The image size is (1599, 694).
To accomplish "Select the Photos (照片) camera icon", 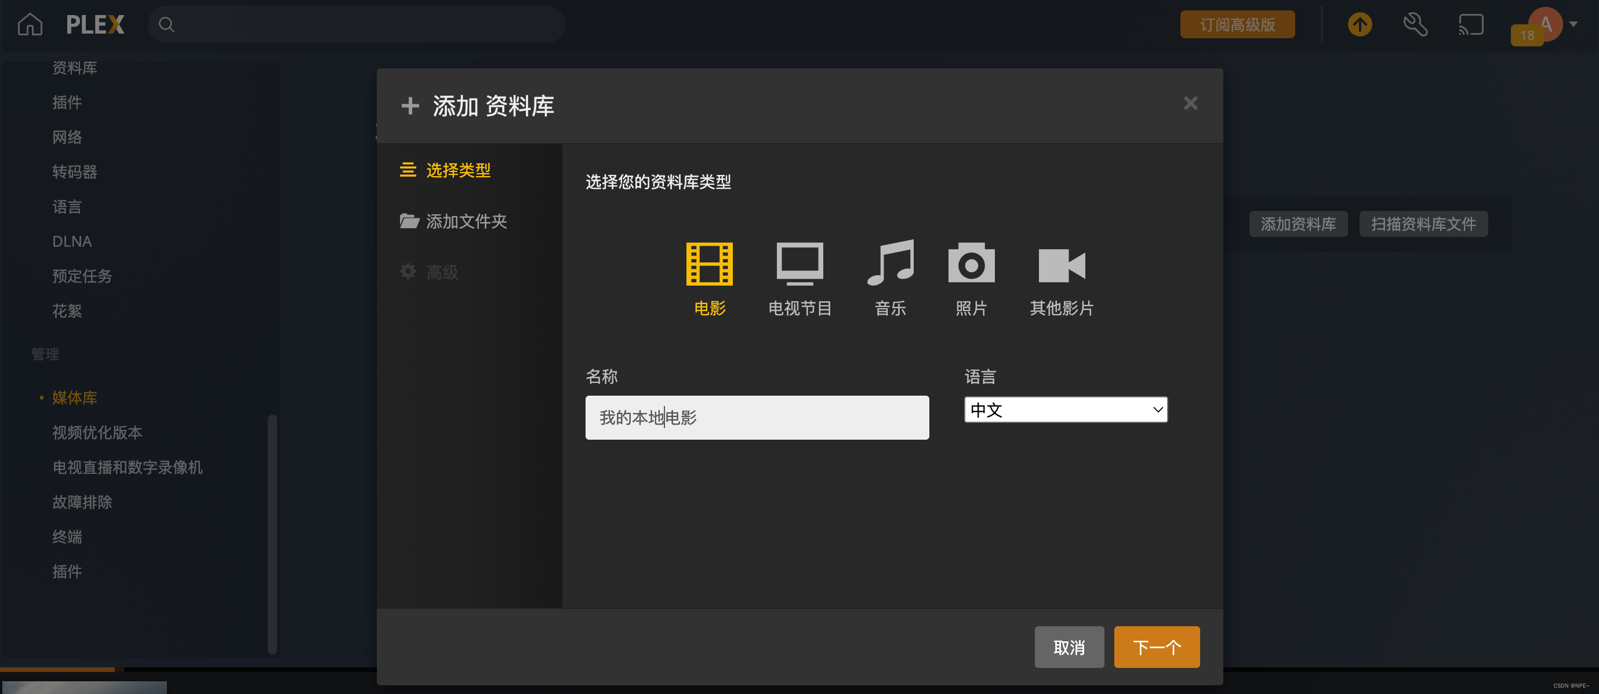I will click(971, 264).
